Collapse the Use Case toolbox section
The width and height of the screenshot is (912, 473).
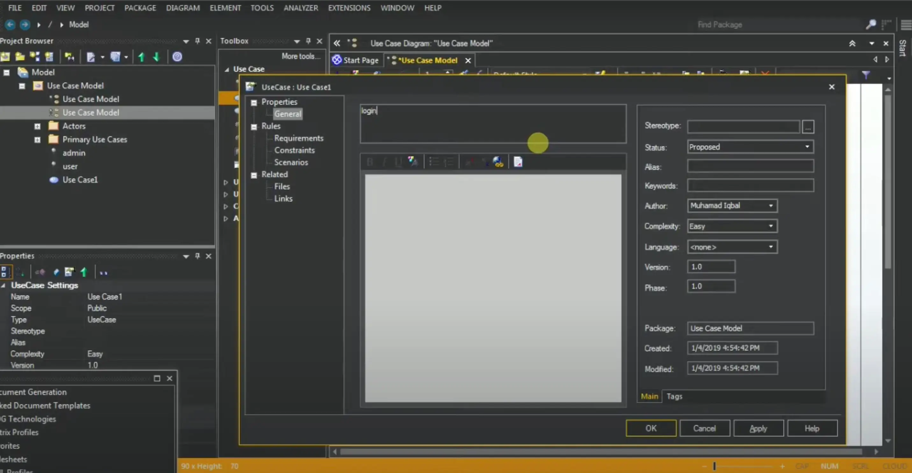click(x=227, y=69)
